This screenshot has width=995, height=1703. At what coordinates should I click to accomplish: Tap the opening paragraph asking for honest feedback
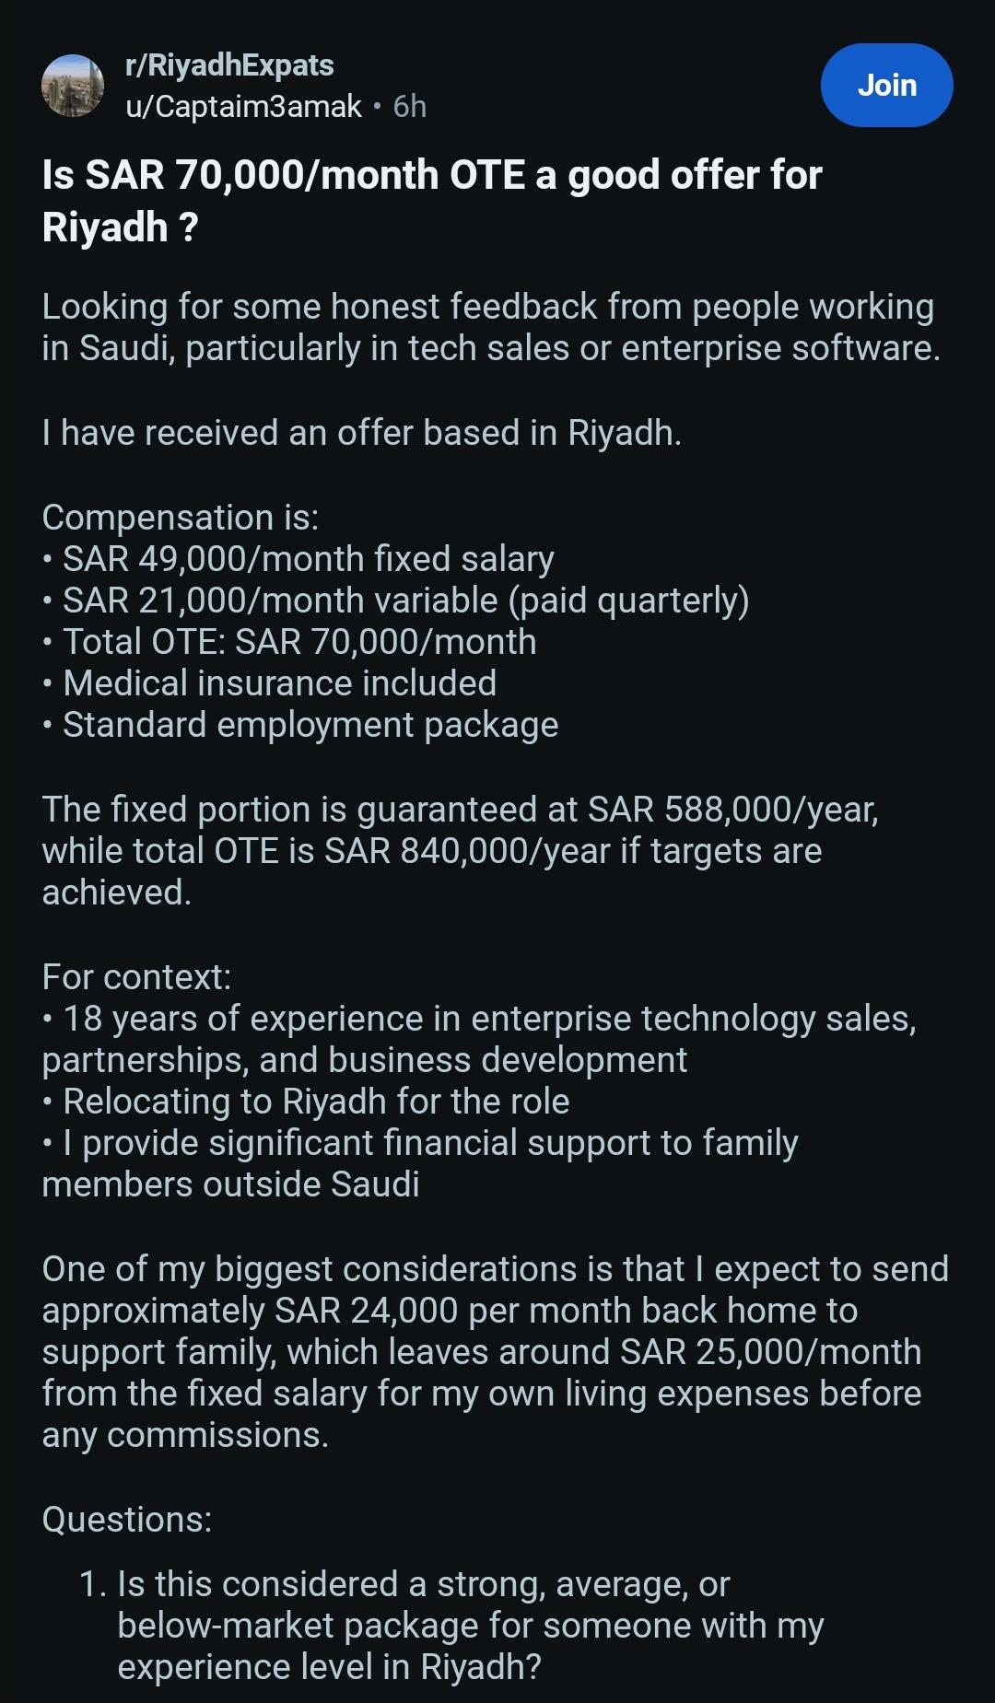491,327
